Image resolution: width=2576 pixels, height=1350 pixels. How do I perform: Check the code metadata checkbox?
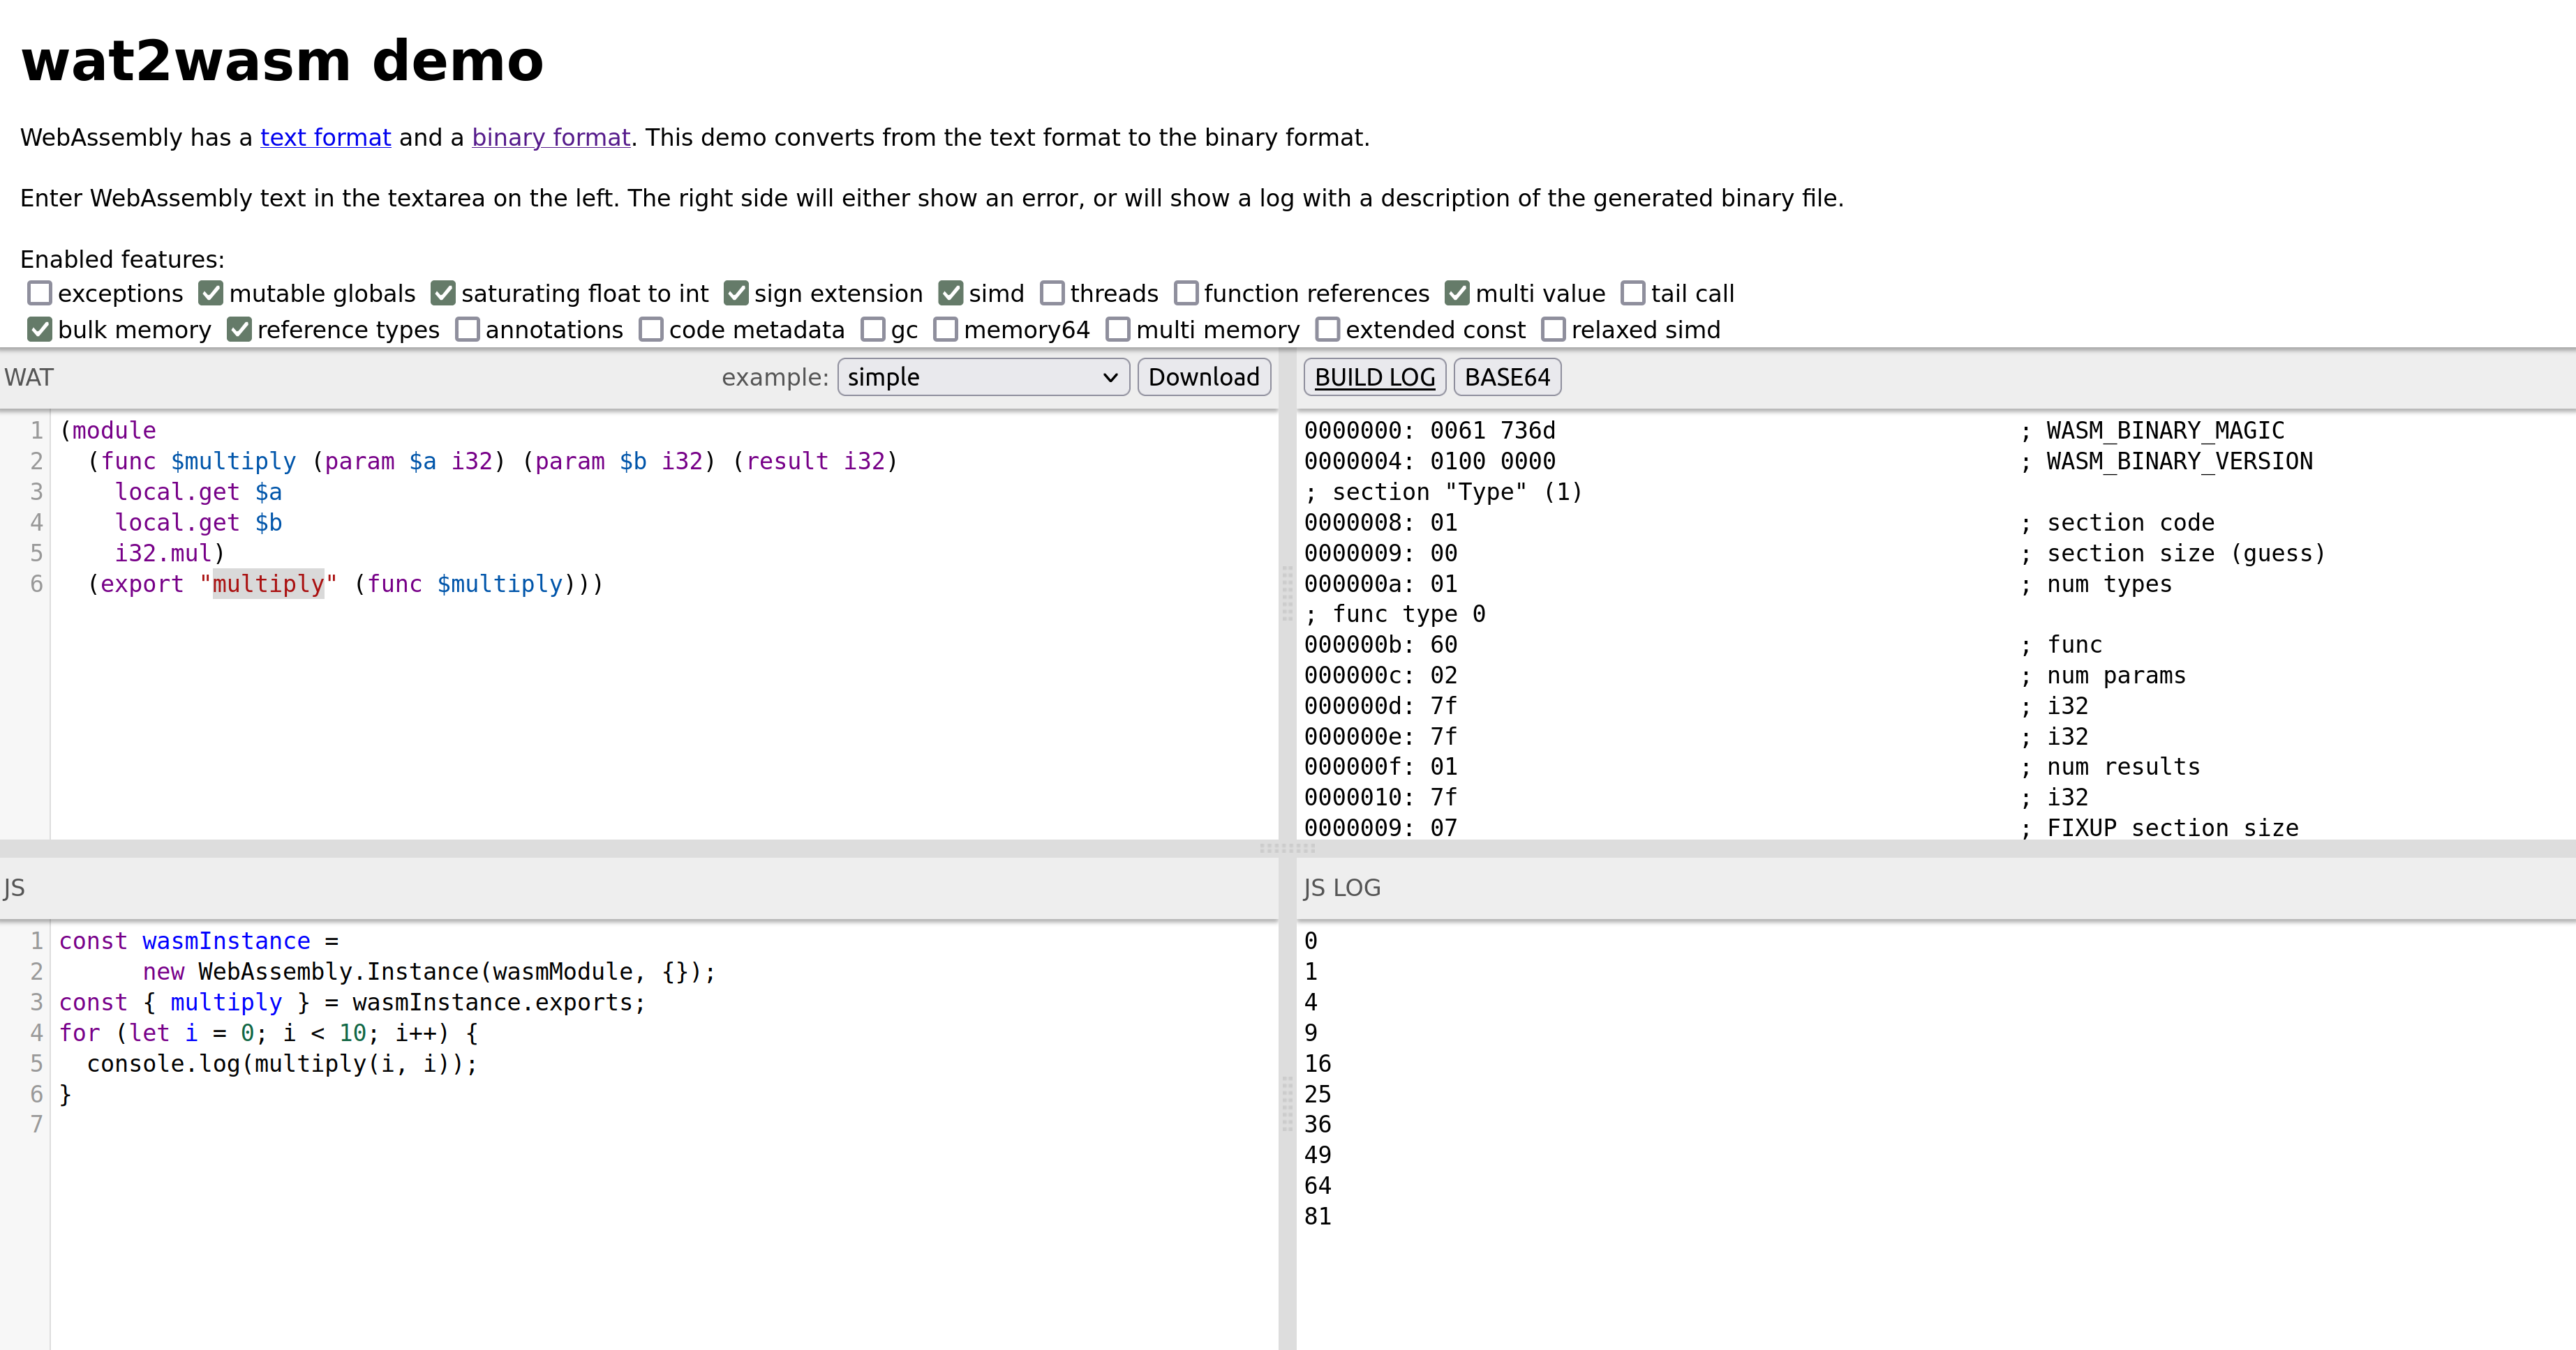651,328
